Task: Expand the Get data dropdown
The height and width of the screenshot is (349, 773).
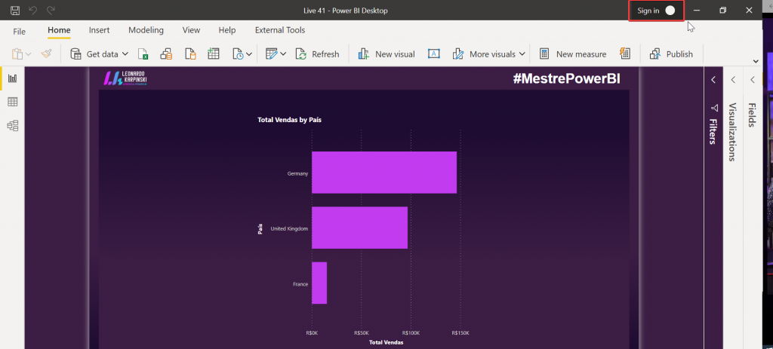Action: (125, 54)
